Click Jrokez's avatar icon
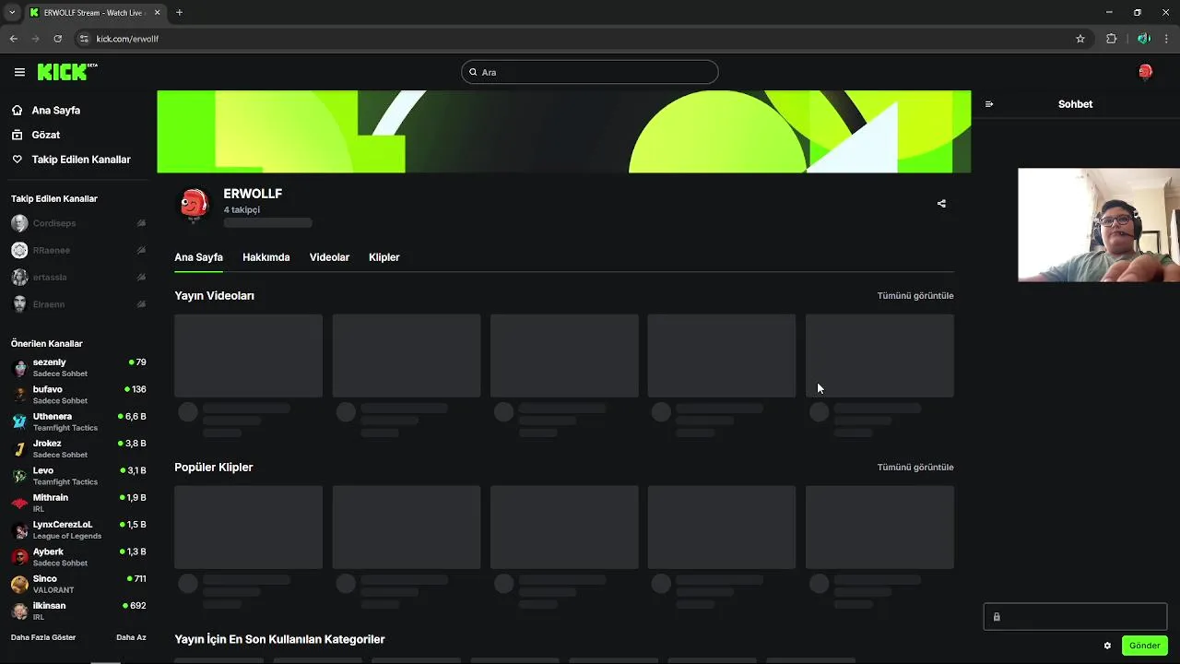 coord(19,449)
